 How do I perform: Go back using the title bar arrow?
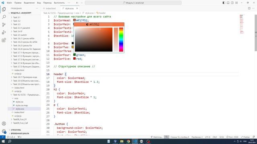tap(77, 3)
